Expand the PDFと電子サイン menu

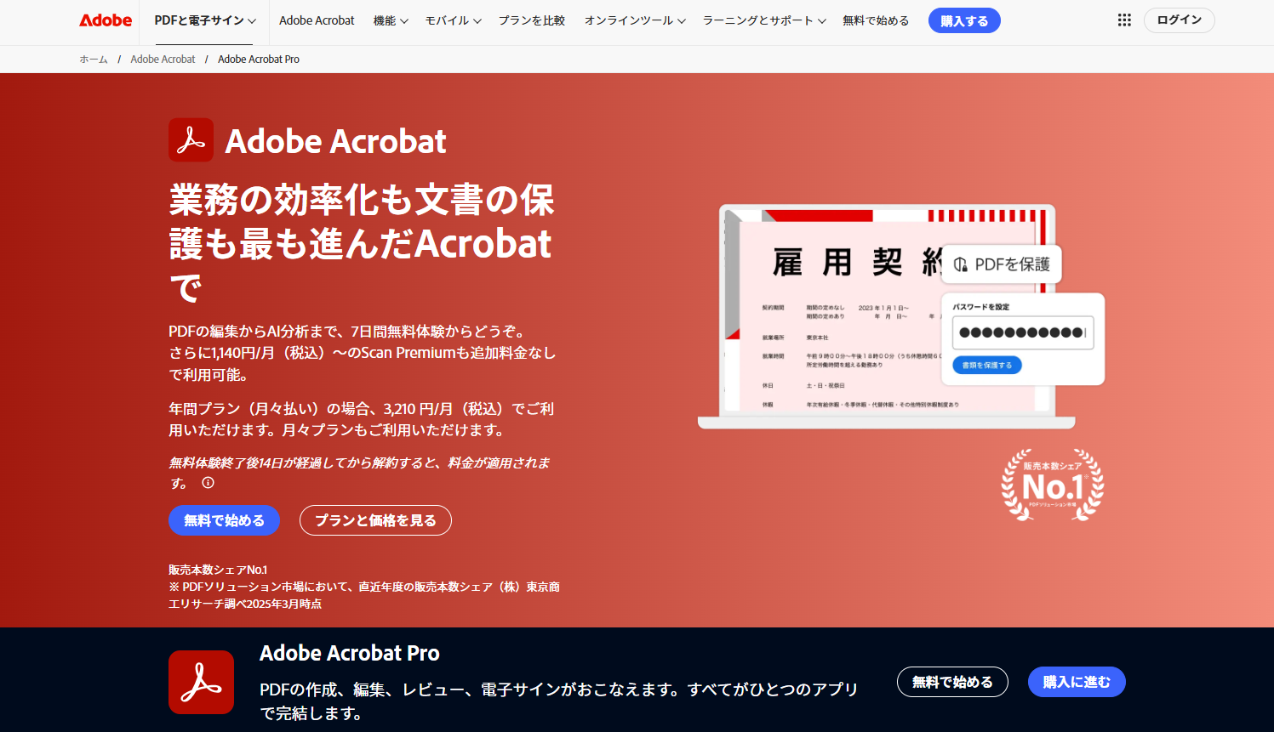[204, 20]
